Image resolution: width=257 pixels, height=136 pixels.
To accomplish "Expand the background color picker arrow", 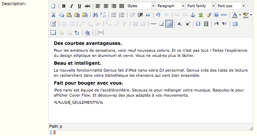I will [x=251, y=15].
